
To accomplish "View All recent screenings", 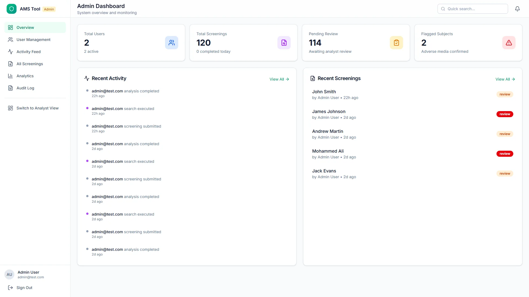I will coord(505,79).
